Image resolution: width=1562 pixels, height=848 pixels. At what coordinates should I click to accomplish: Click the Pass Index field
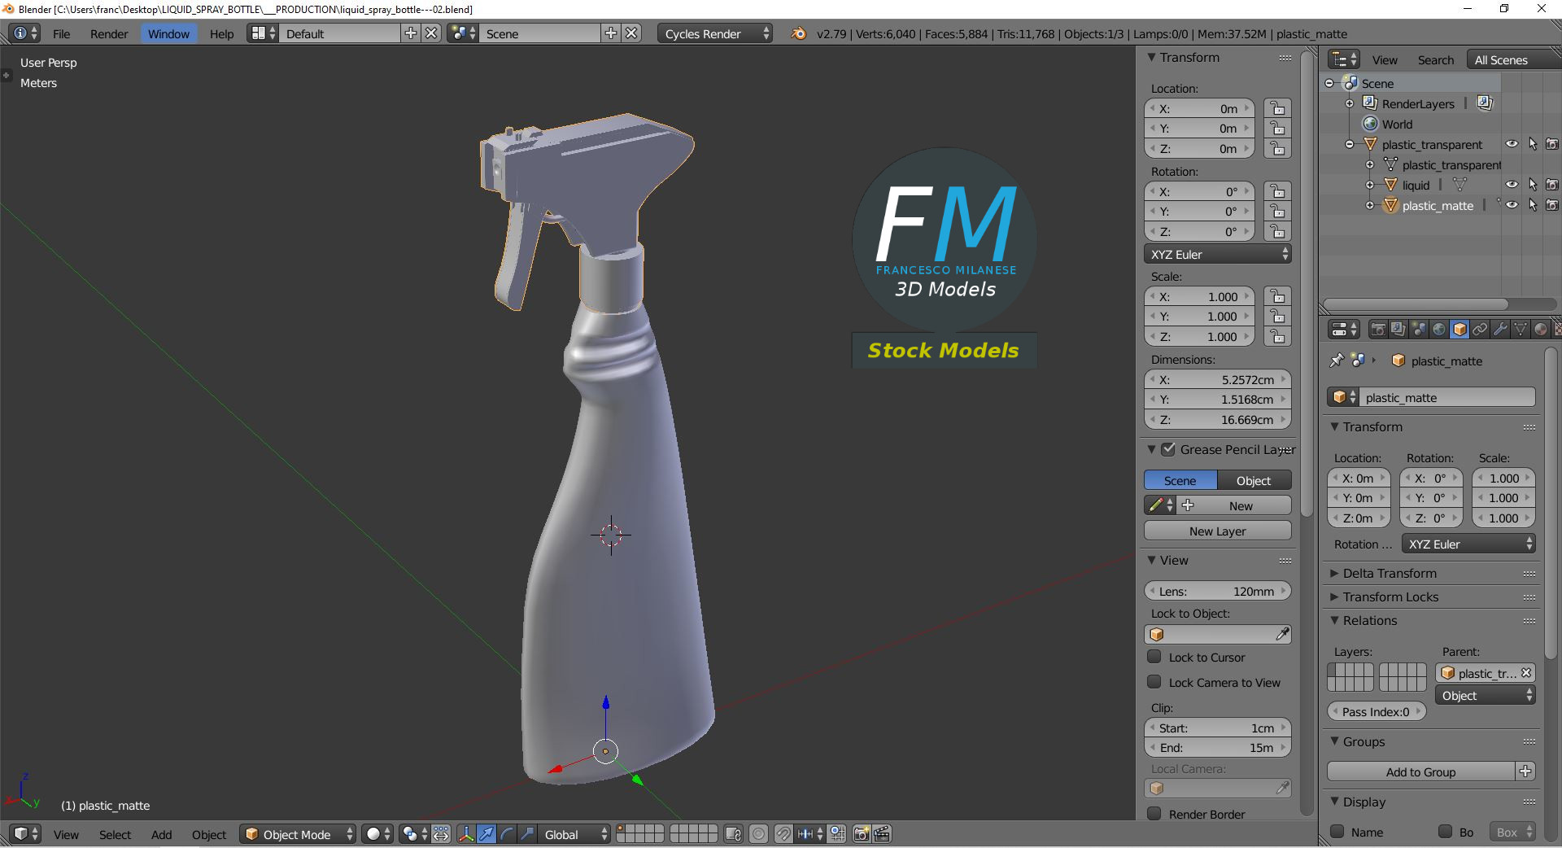point(1376,711)
